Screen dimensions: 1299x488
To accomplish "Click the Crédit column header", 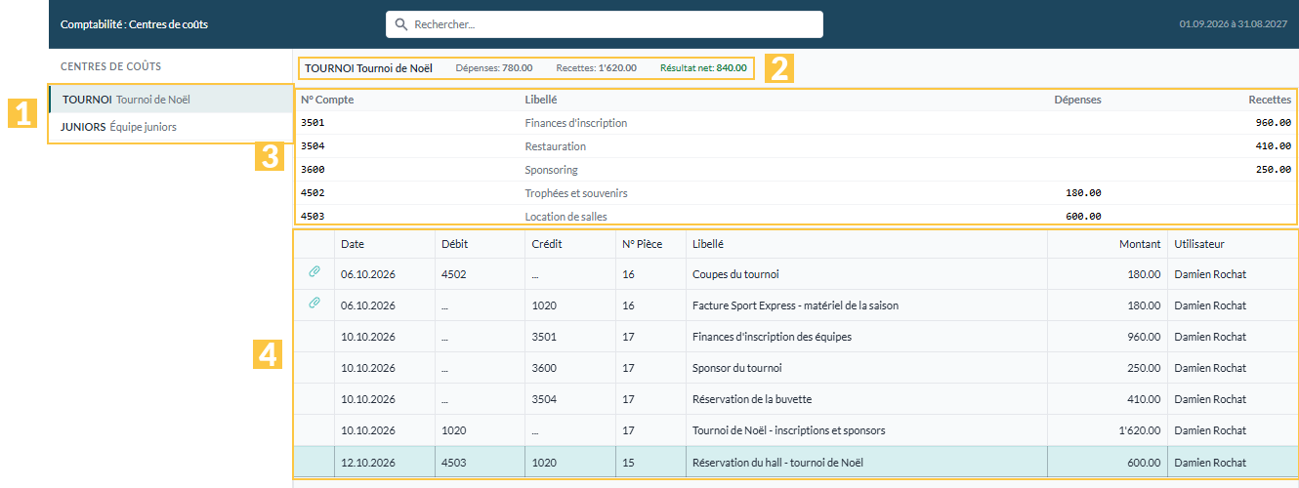I will (x=547, y=244).
